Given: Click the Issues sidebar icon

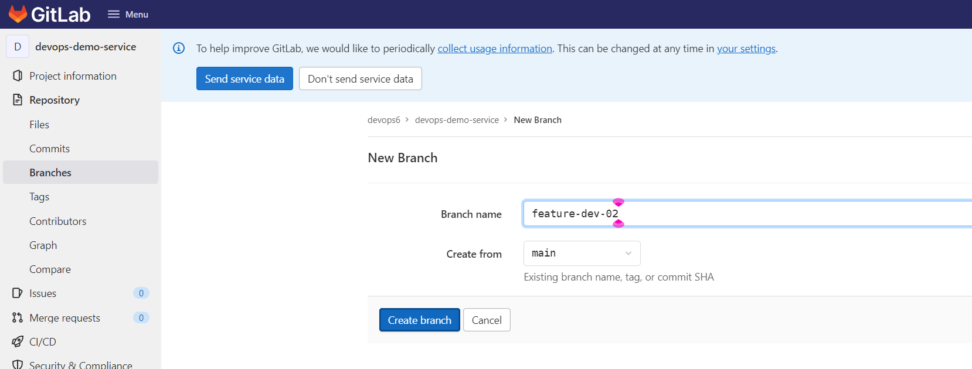Looking at the screenshot, I should pyautogui.click(x=18, y=293).
